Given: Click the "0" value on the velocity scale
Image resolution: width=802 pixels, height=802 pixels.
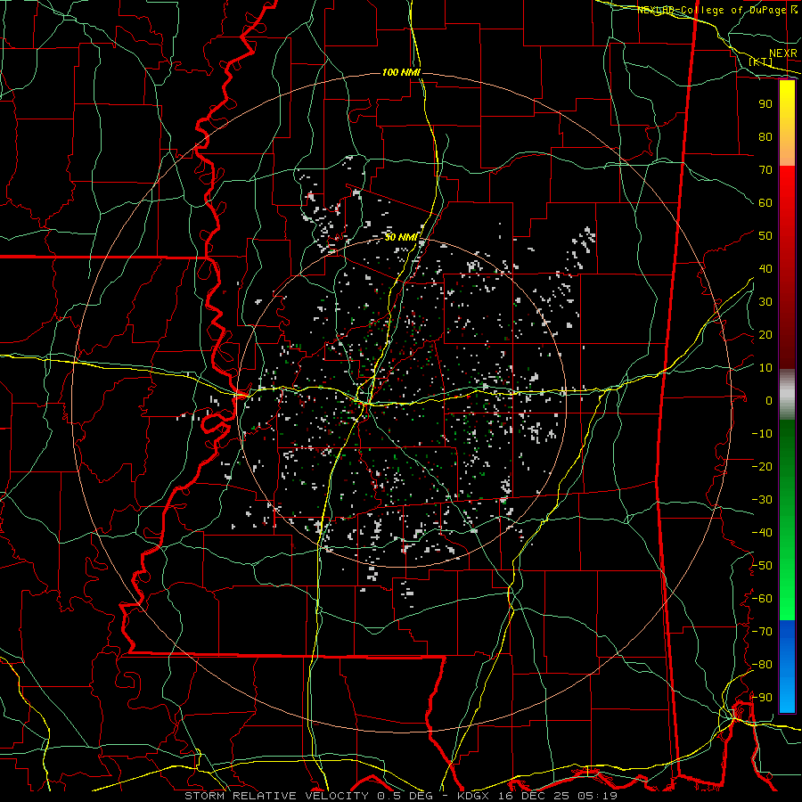Looking at the screenshot, I should pos(769,400).
